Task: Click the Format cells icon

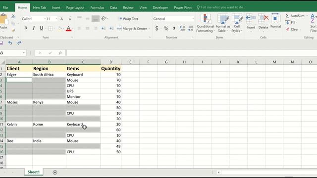Action: pyautogui.click(x=275, y=19)
